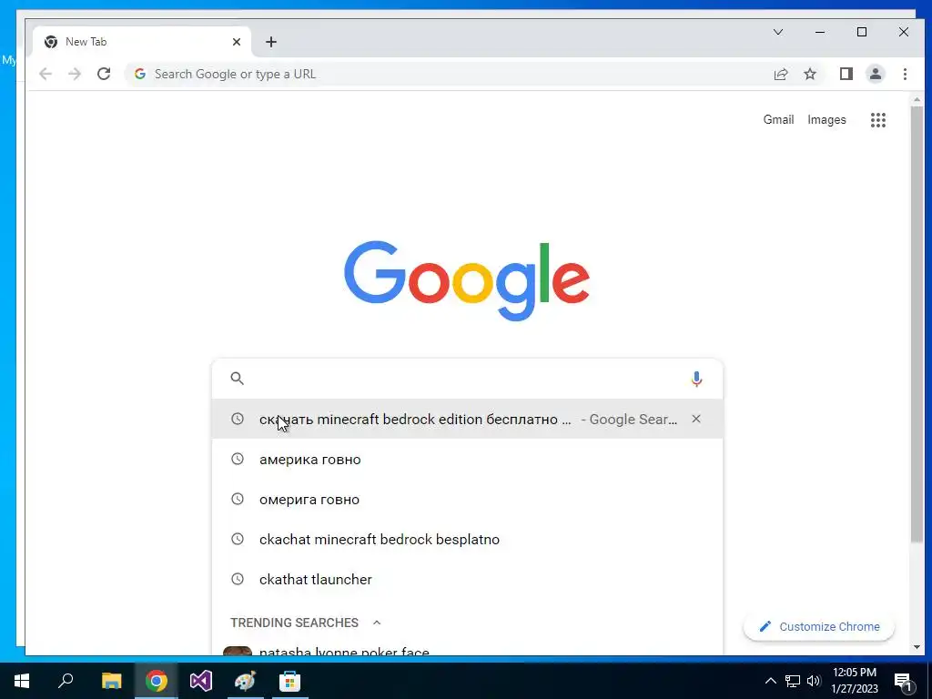Open the Gmail link
932x699 pixels.
coord(778,120)
